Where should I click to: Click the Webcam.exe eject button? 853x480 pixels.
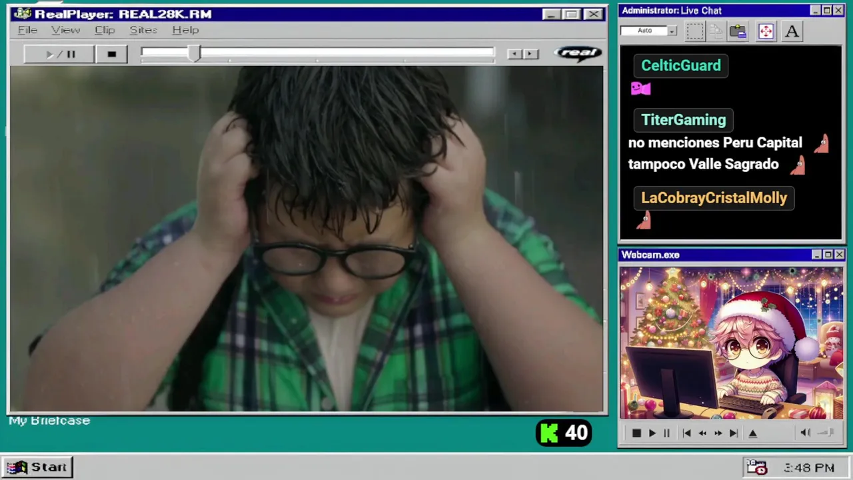point(753,433)
